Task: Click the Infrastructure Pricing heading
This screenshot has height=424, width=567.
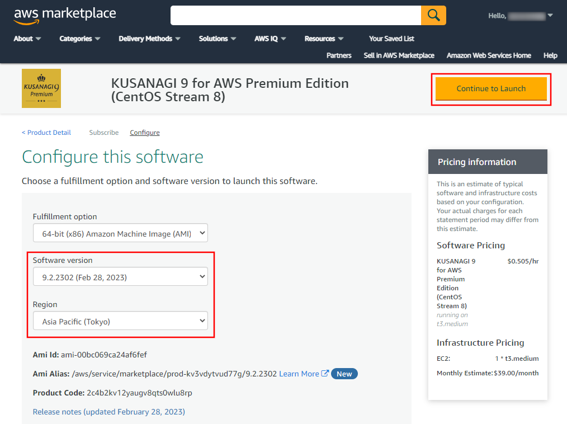Action: (x=480, y=342)
